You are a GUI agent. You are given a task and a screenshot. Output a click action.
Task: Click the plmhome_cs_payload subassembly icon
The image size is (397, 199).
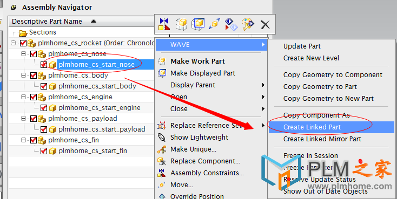click(42, 119)
